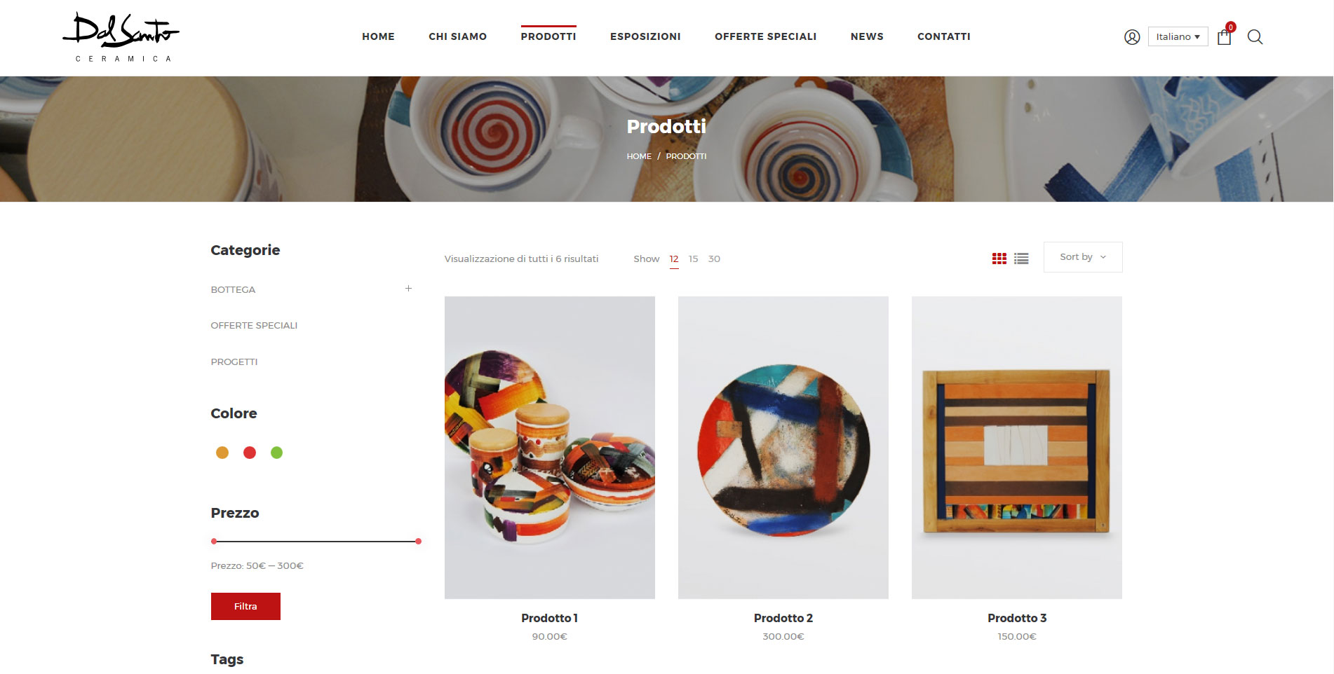This screenshot has height=674, width=1334.
Task: Show 15 products per page
Action: click(693, 259)
